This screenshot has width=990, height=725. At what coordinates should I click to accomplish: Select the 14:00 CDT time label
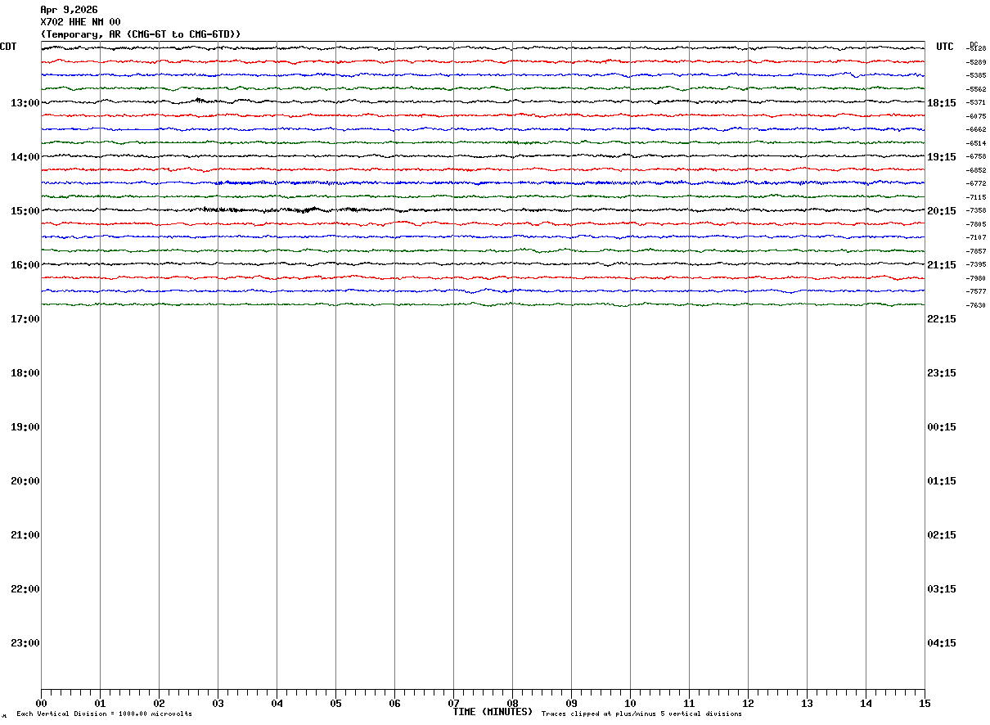point(25,157)
